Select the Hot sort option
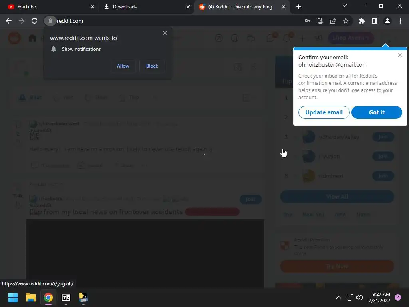Viewport: 409px width, 307px height. tap(64, 98)
